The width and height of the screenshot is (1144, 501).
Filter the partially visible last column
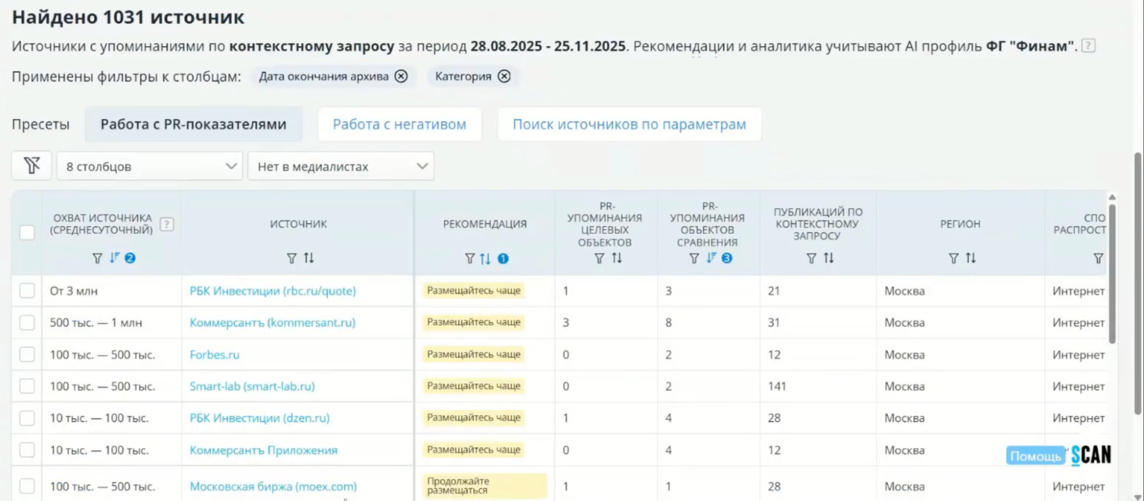pos(1098,259)
